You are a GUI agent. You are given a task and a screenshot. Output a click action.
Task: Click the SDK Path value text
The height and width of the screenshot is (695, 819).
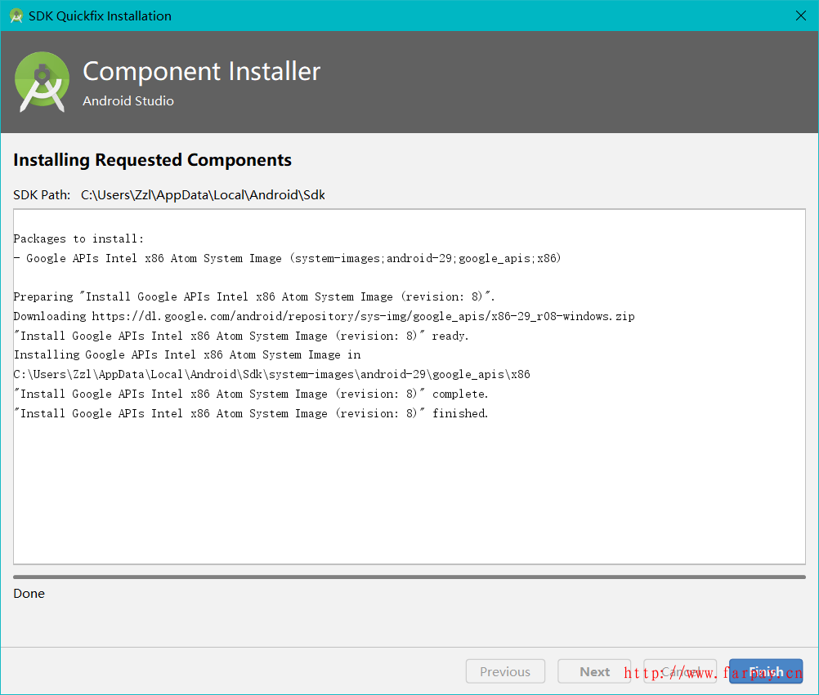pos(203,194)
